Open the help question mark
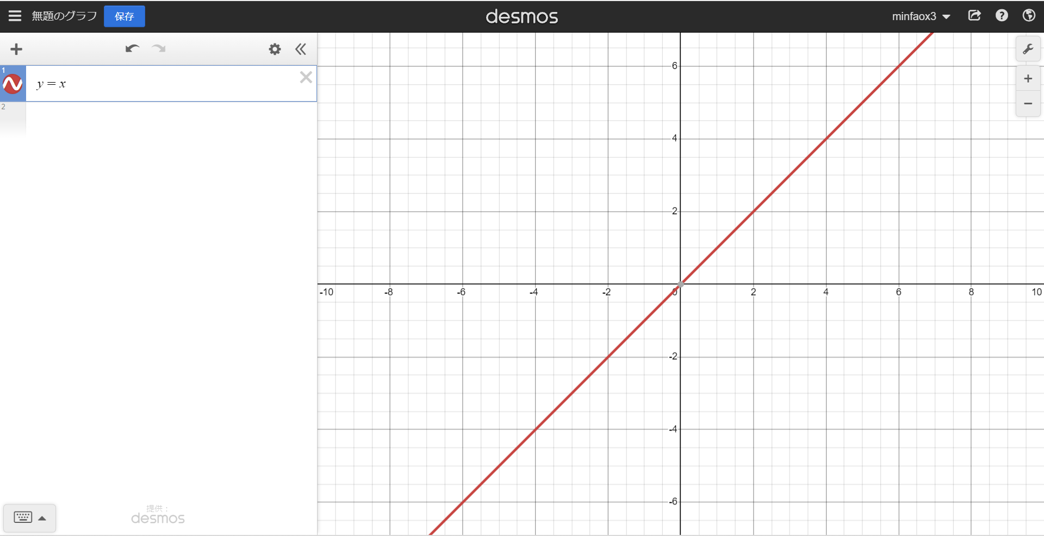The height and width of the screenshot is (536, 1044). click(x=1002, y=16)
